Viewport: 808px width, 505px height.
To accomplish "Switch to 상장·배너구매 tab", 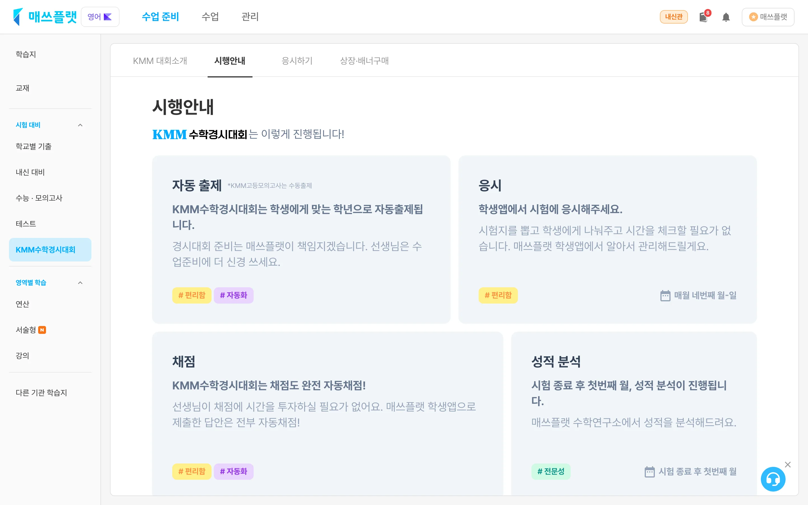I will coord(364,60).
